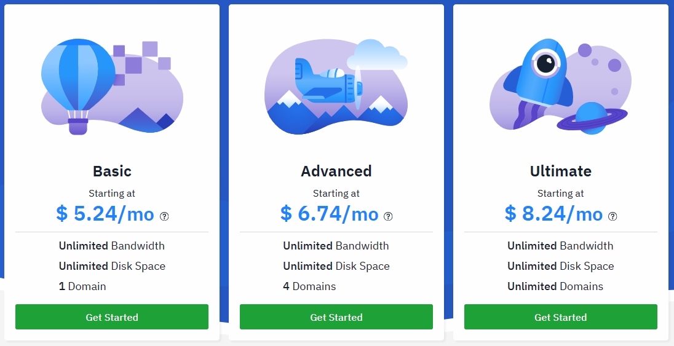Screen dimensions: 674x346
Task: Click the $5.24/mo price text
Action: point(105,214)
